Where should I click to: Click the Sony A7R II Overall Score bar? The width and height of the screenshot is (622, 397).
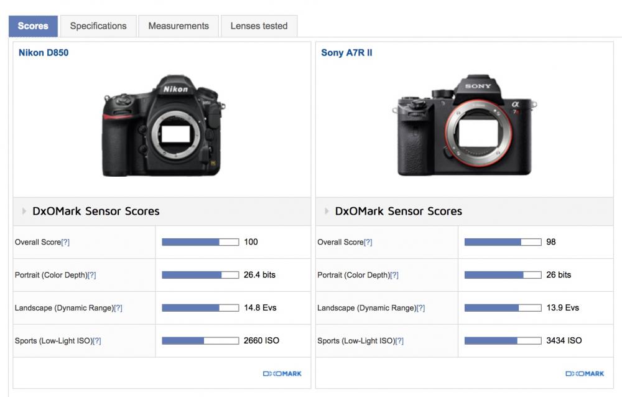point(503,242)
